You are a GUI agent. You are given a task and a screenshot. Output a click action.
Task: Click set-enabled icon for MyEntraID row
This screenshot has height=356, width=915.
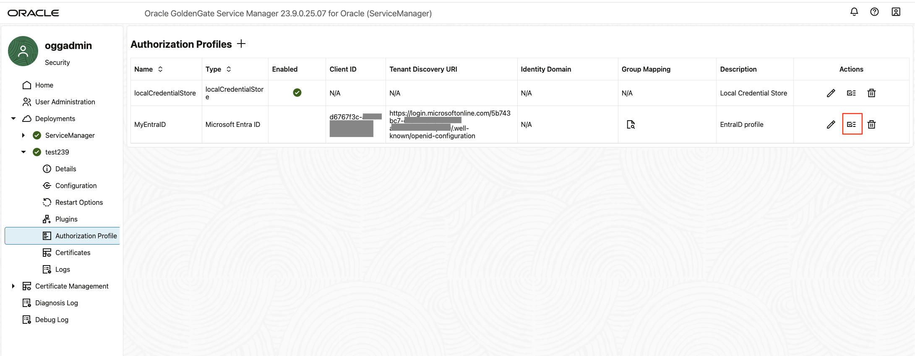tap(852, 124)
